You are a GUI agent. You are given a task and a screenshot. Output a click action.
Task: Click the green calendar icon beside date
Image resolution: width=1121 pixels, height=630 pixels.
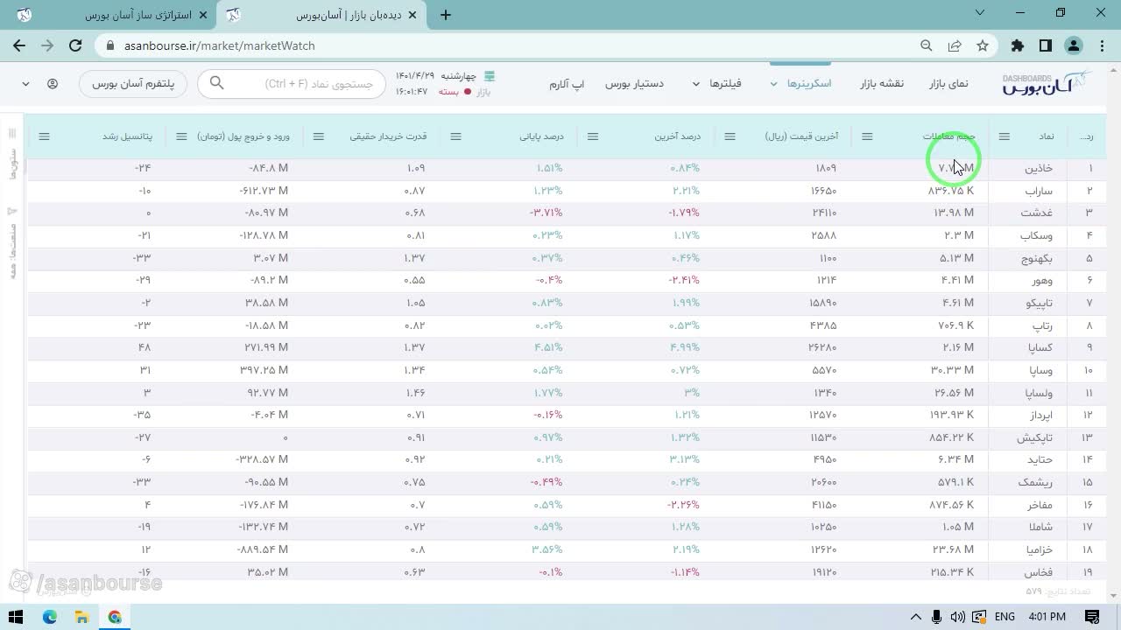tap(490, 76)
